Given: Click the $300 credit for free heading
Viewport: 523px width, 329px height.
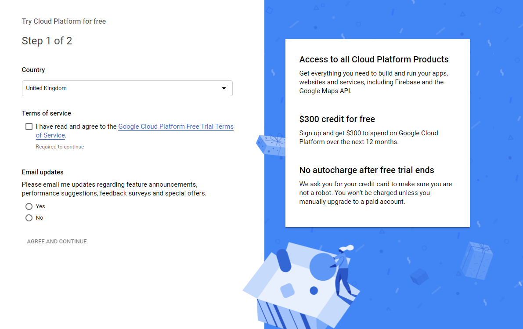Looking at the screenshot, I should click(x=337, y=119).
